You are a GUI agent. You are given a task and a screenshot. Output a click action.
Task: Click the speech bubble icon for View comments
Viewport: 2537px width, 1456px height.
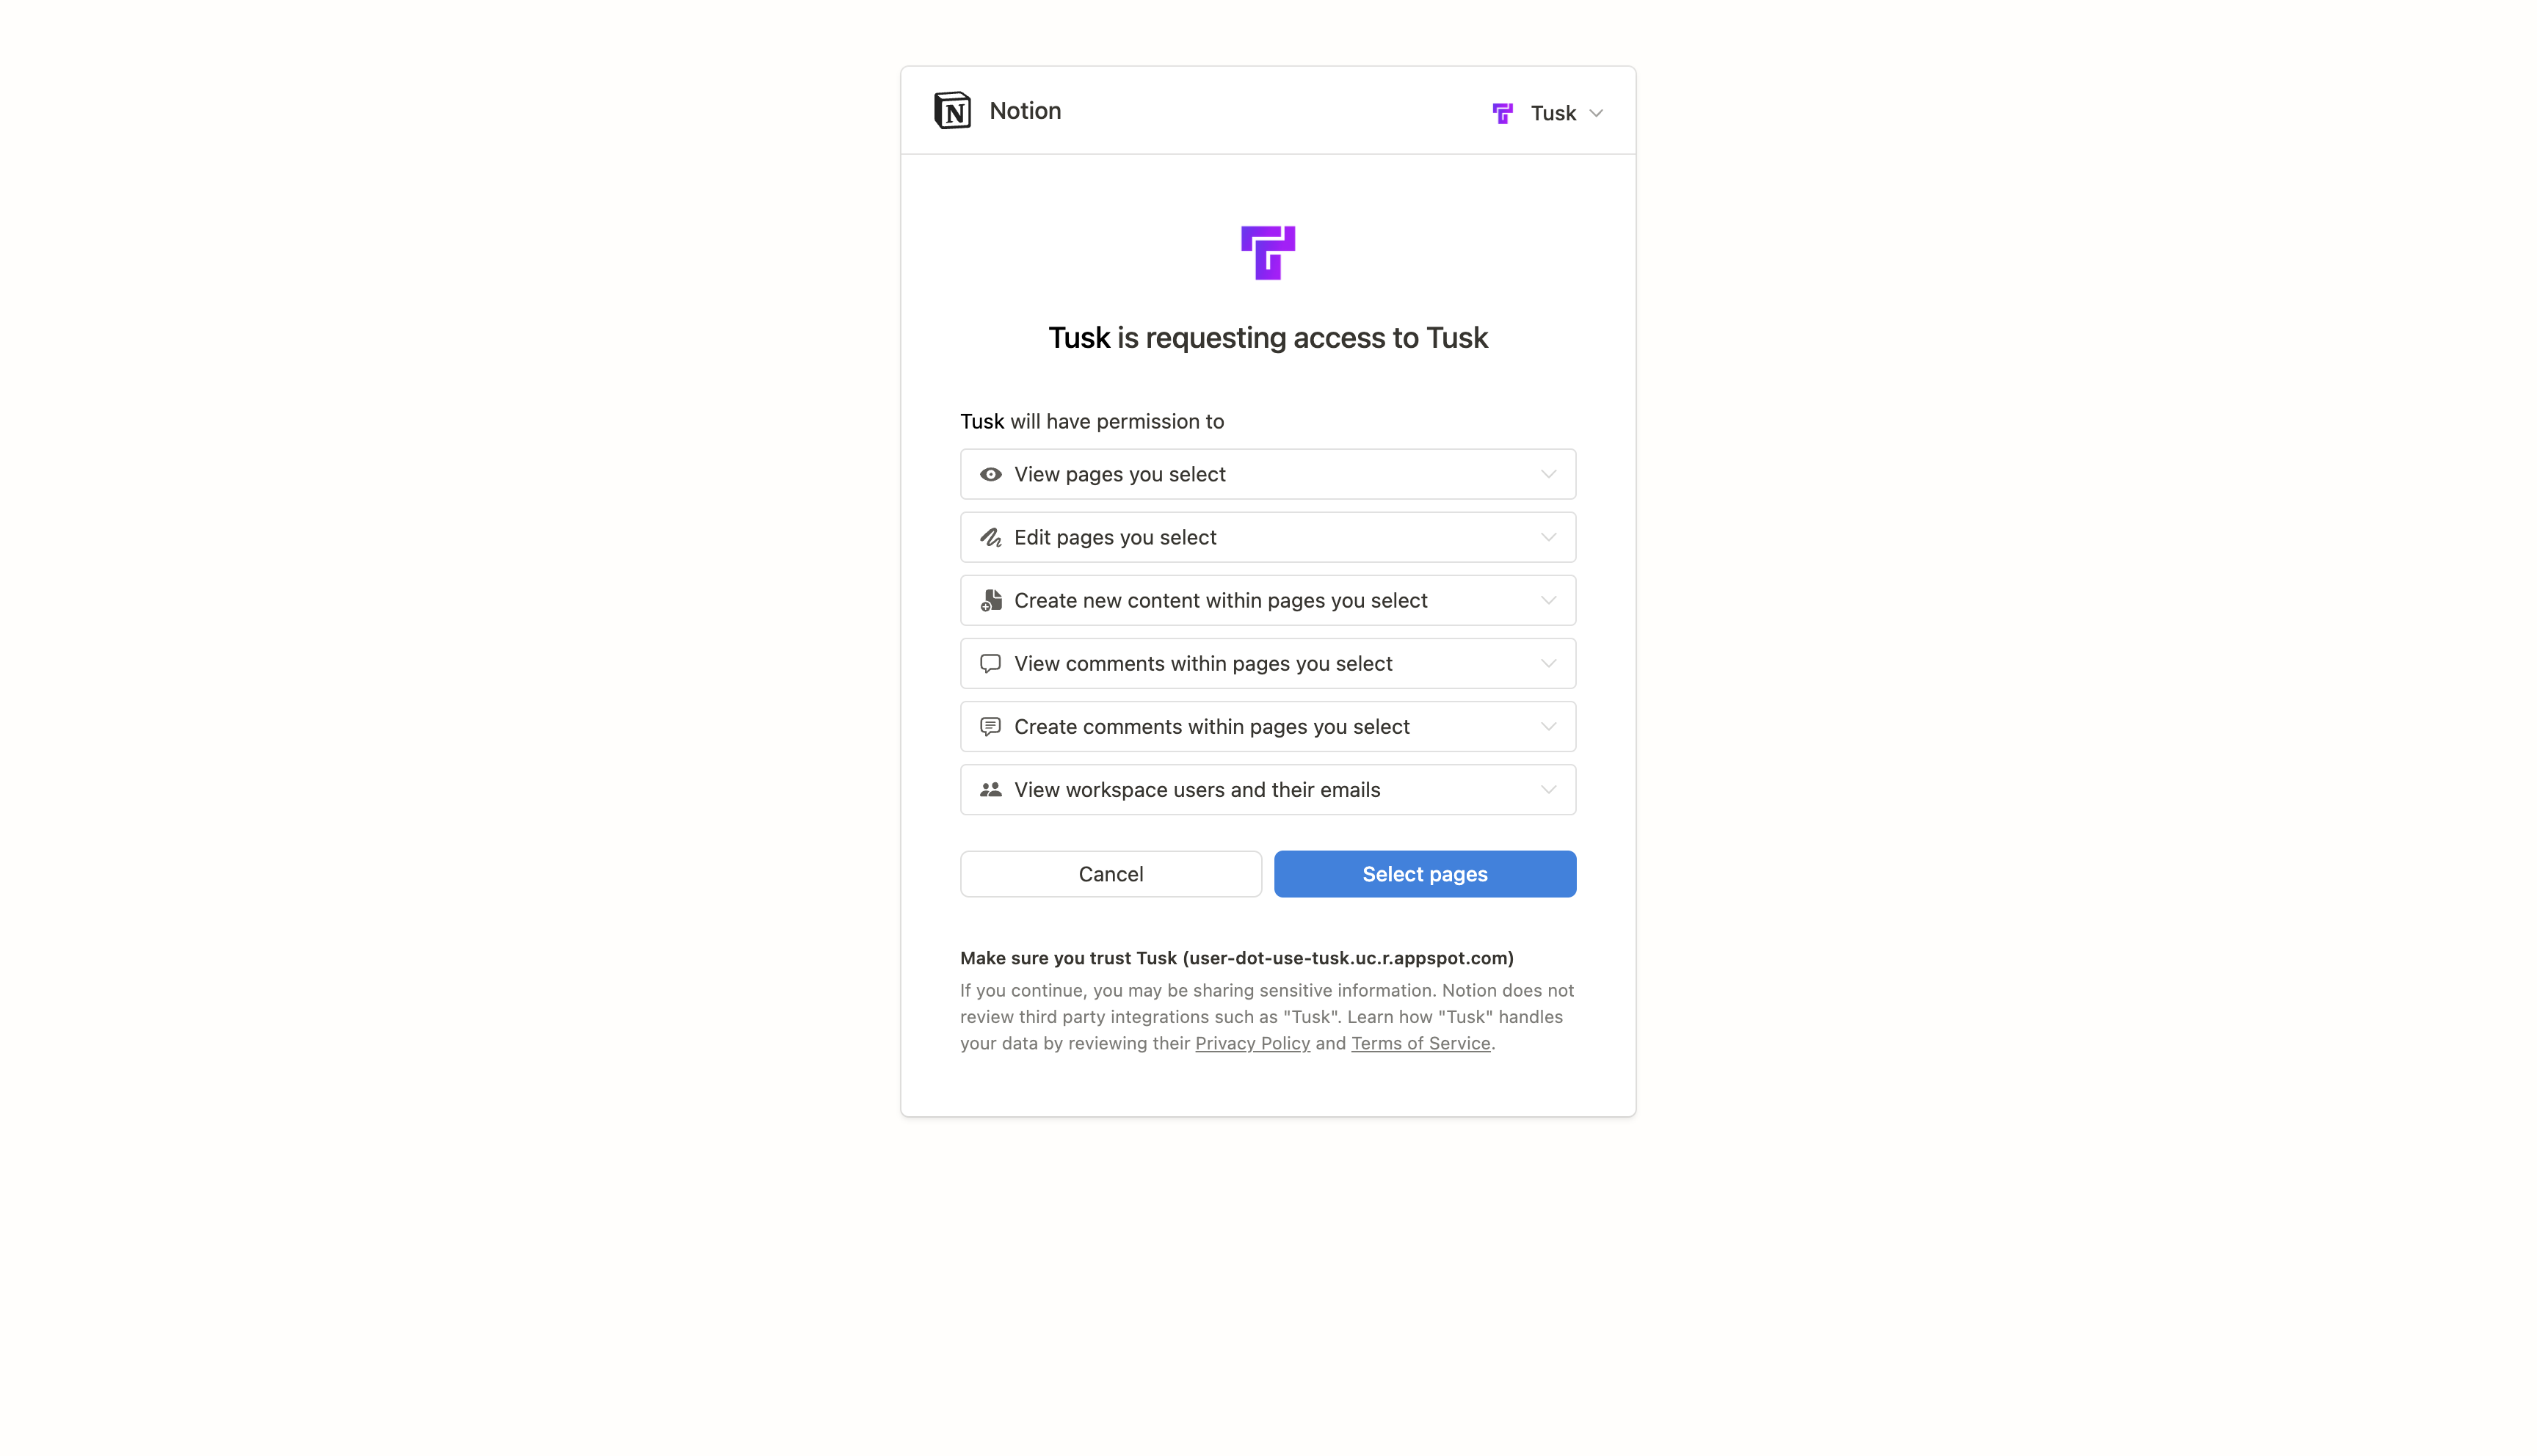990,663
